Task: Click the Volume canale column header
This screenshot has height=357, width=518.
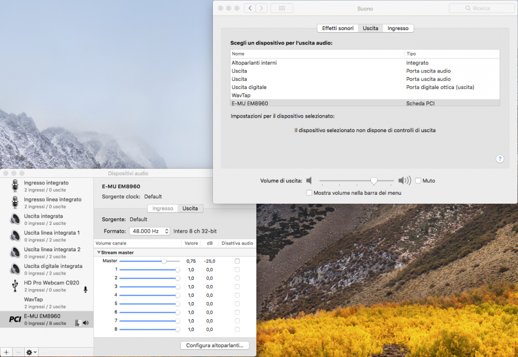Action: [137, 244]
